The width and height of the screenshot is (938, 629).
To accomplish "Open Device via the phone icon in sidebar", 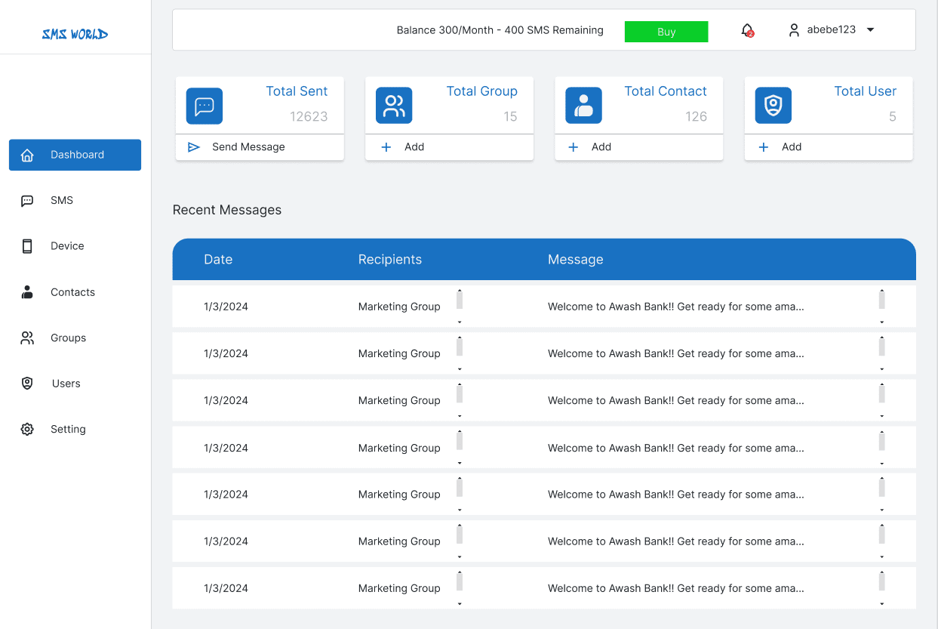I will tap(27, 246).
